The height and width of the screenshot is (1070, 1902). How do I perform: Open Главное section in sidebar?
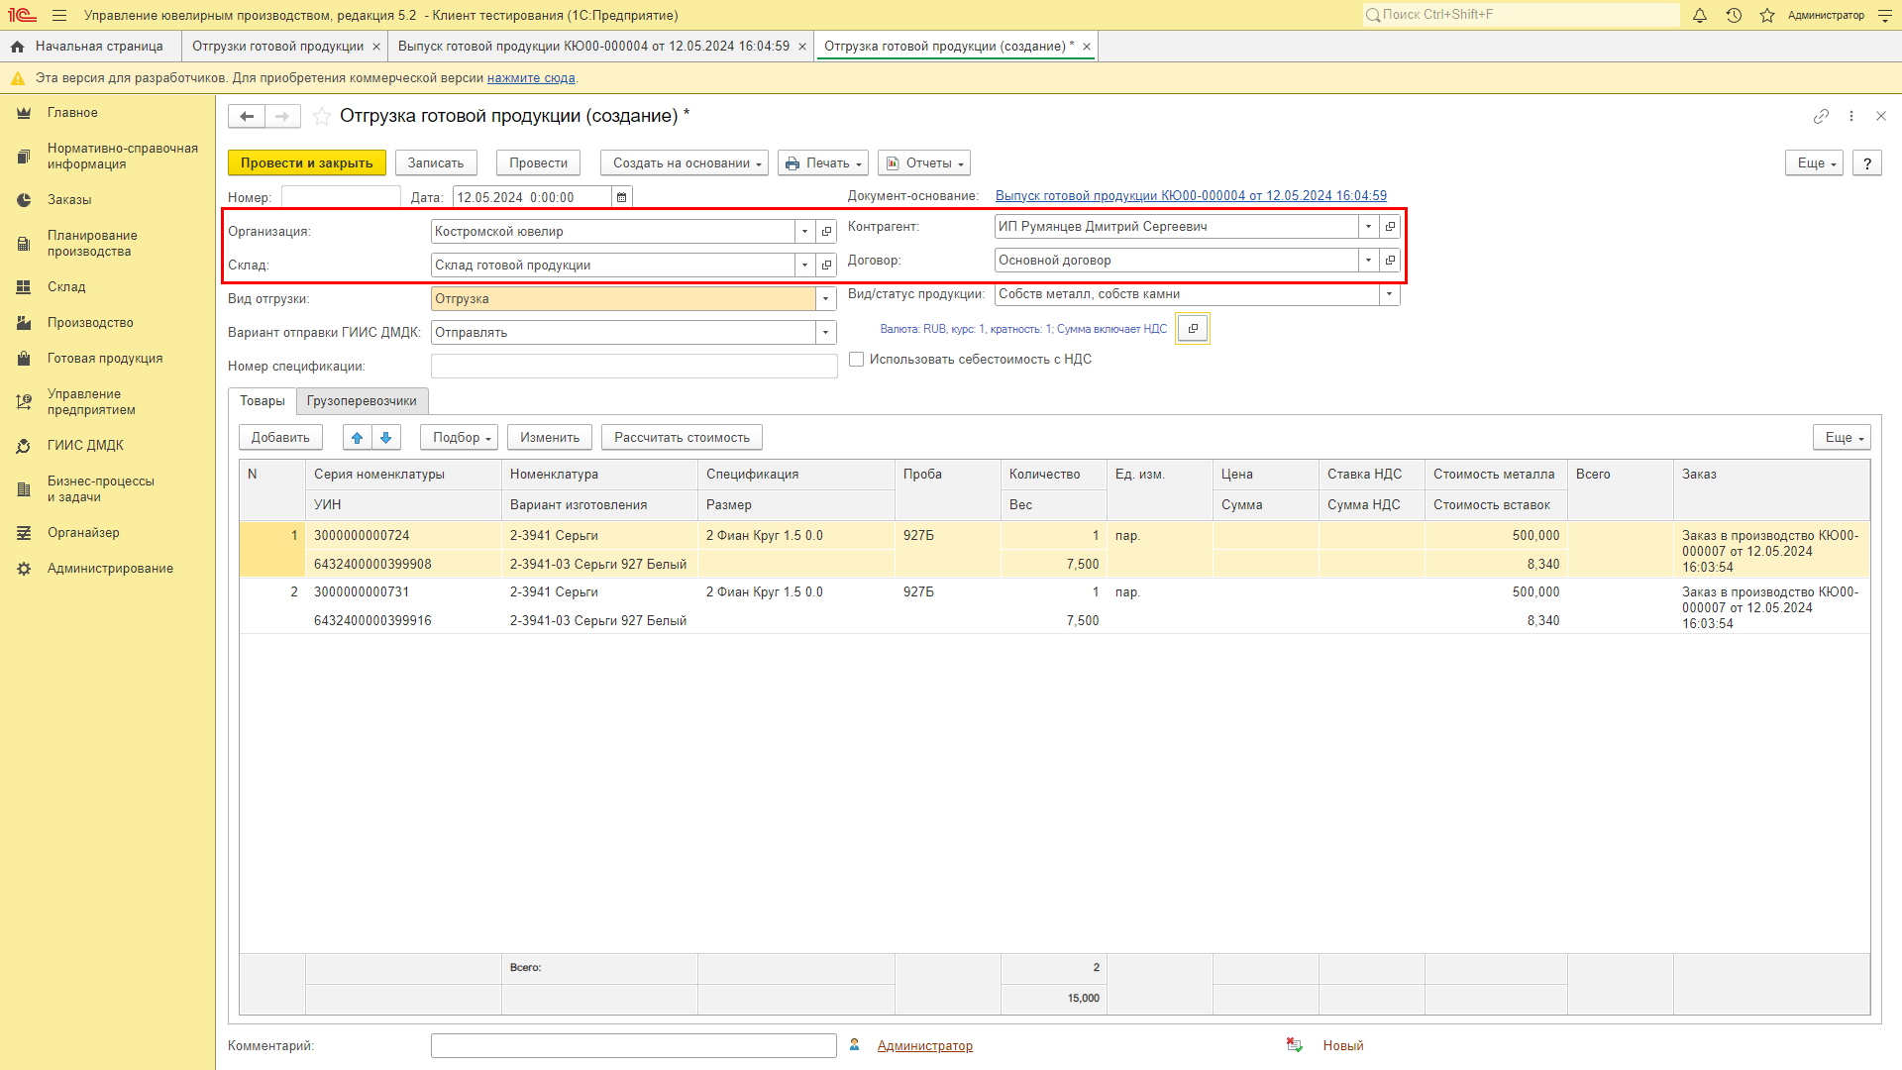pyautogui.click(x=72, y=113)
